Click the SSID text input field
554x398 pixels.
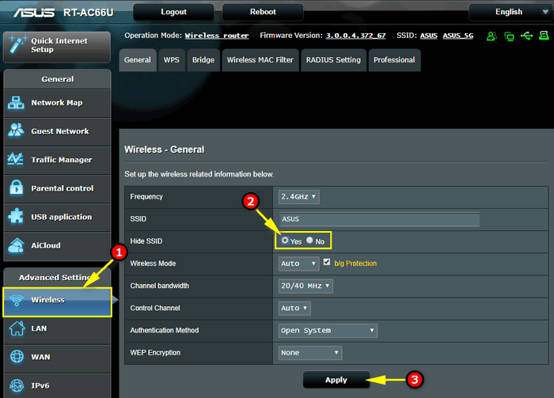click(x=378, y=219)
